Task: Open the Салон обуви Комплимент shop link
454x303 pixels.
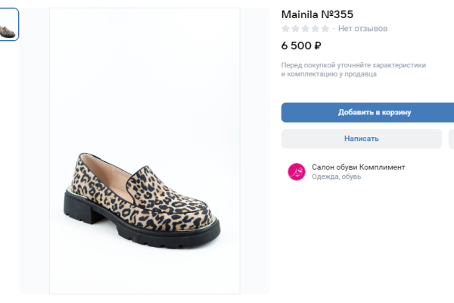Action: click(x=358, y=167)
